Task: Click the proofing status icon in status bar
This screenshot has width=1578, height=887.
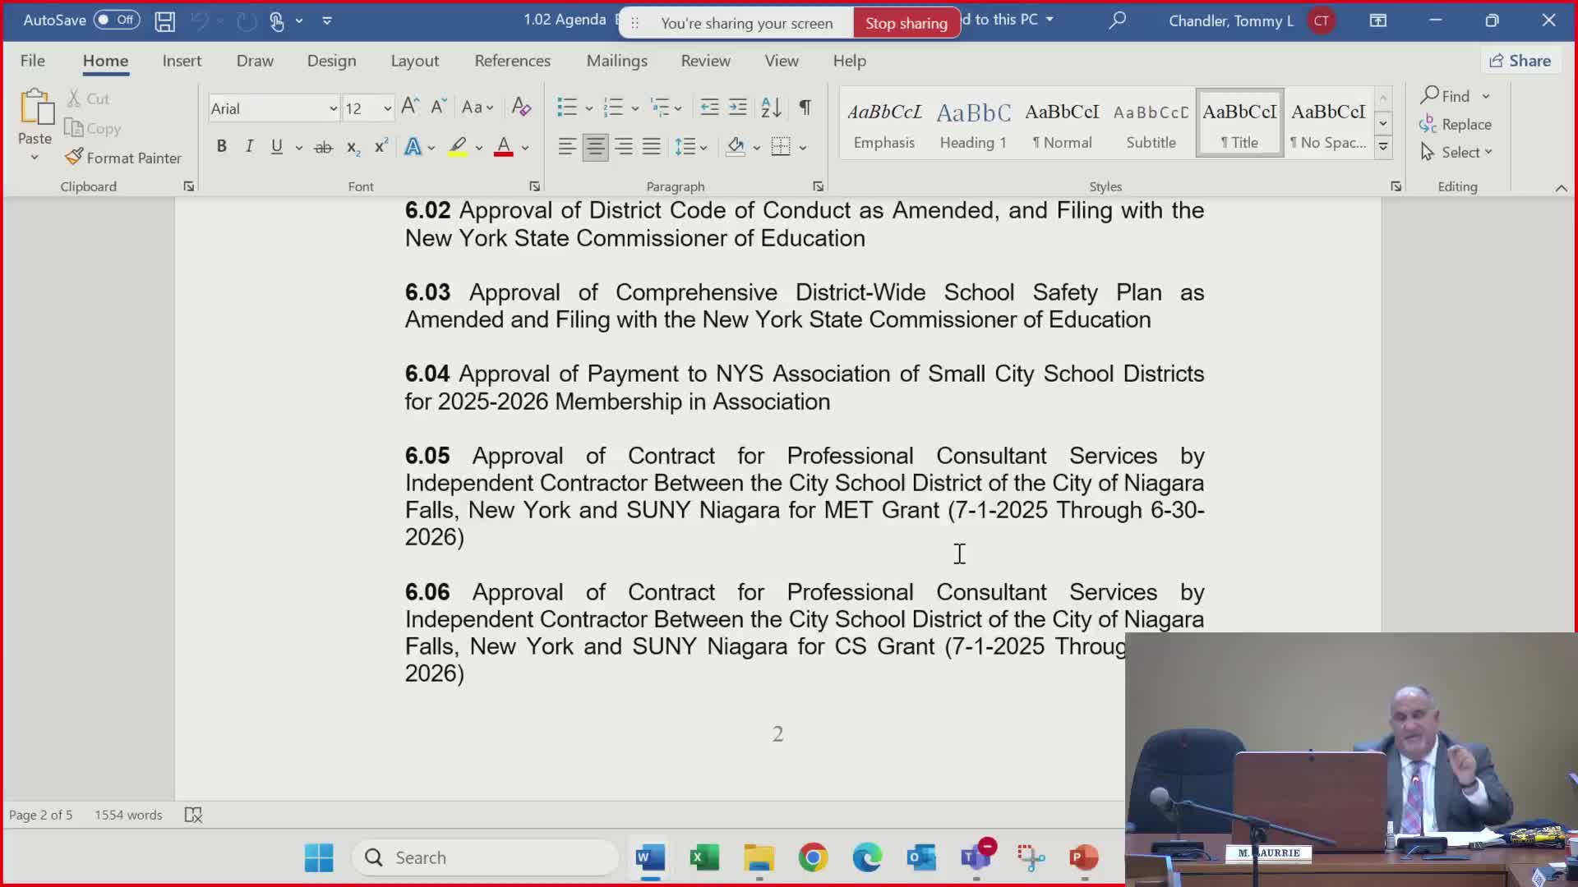Action: [x=193, y=815]
